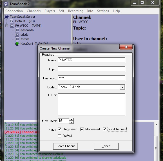Click the log panel scrollbar thumb

click(156, 148)
